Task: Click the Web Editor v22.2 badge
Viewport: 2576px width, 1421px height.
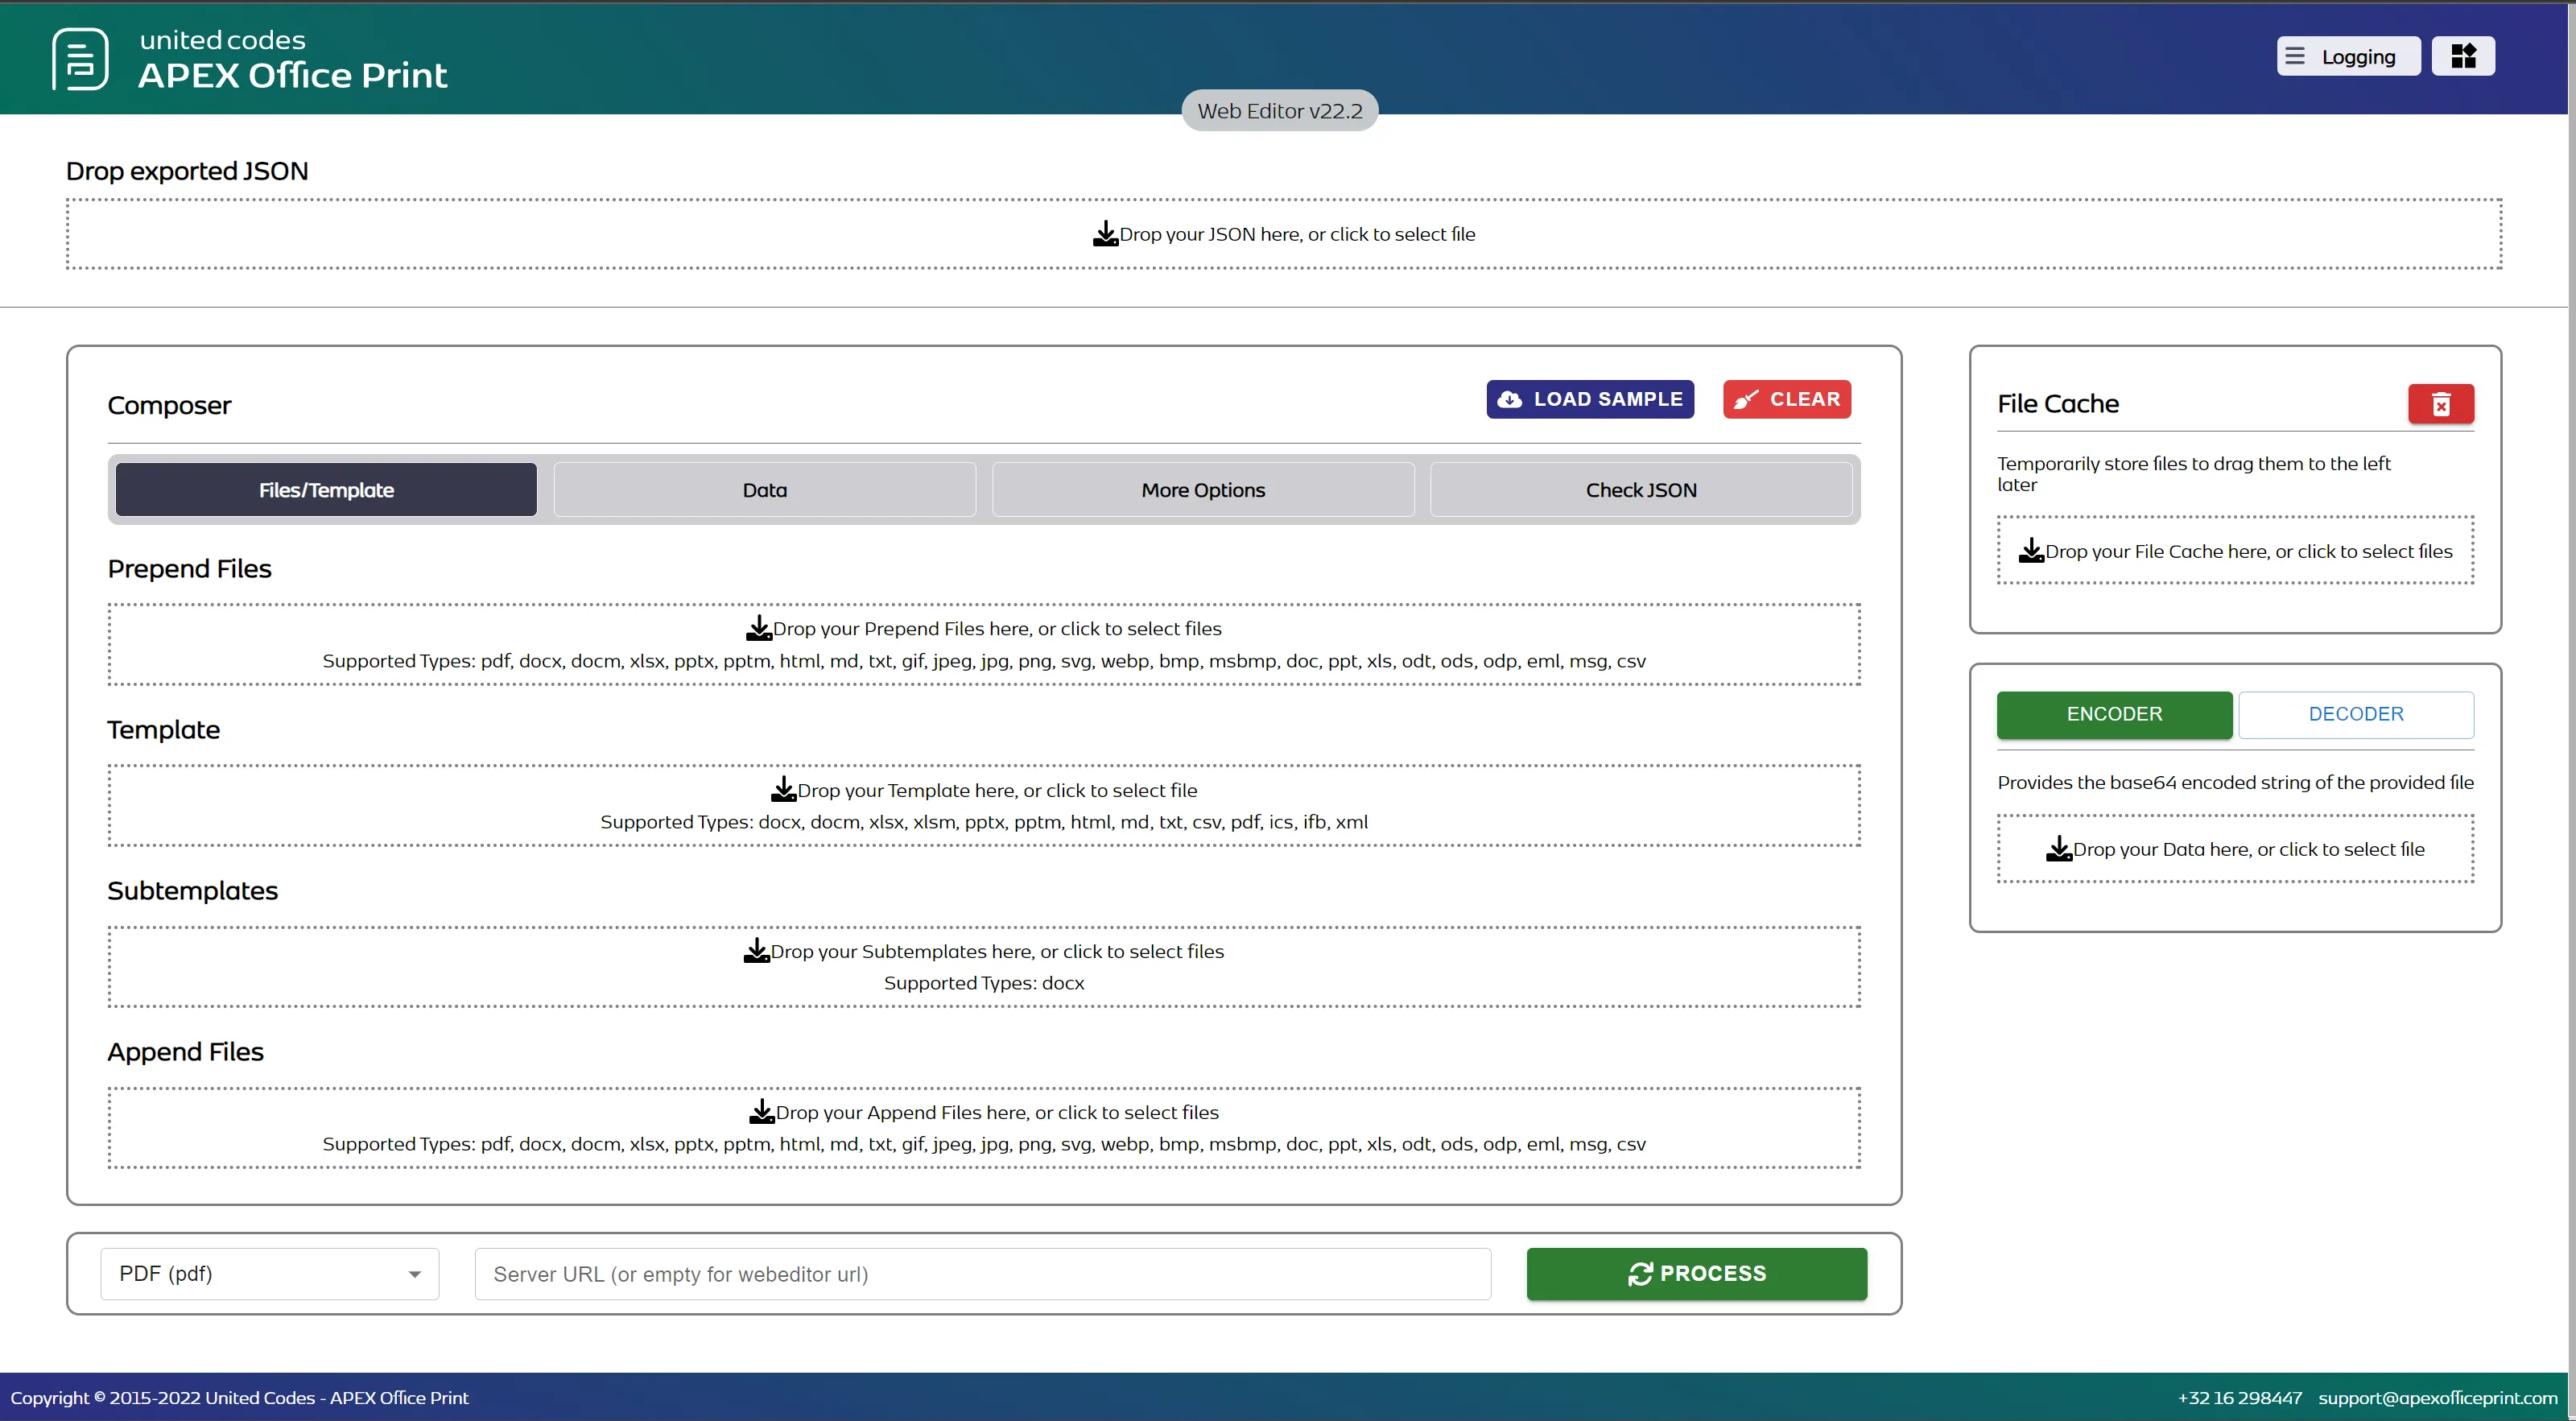Action: pos(1280,111)
